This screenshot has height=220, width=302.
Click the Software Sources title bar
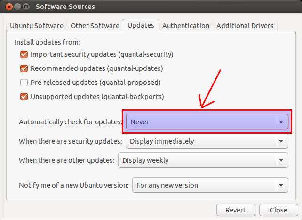click(x=141, y=7)
